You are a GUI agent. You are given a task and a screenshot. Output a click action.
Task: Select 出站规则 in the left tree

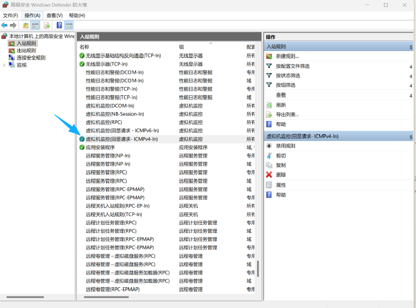(26, 50)
